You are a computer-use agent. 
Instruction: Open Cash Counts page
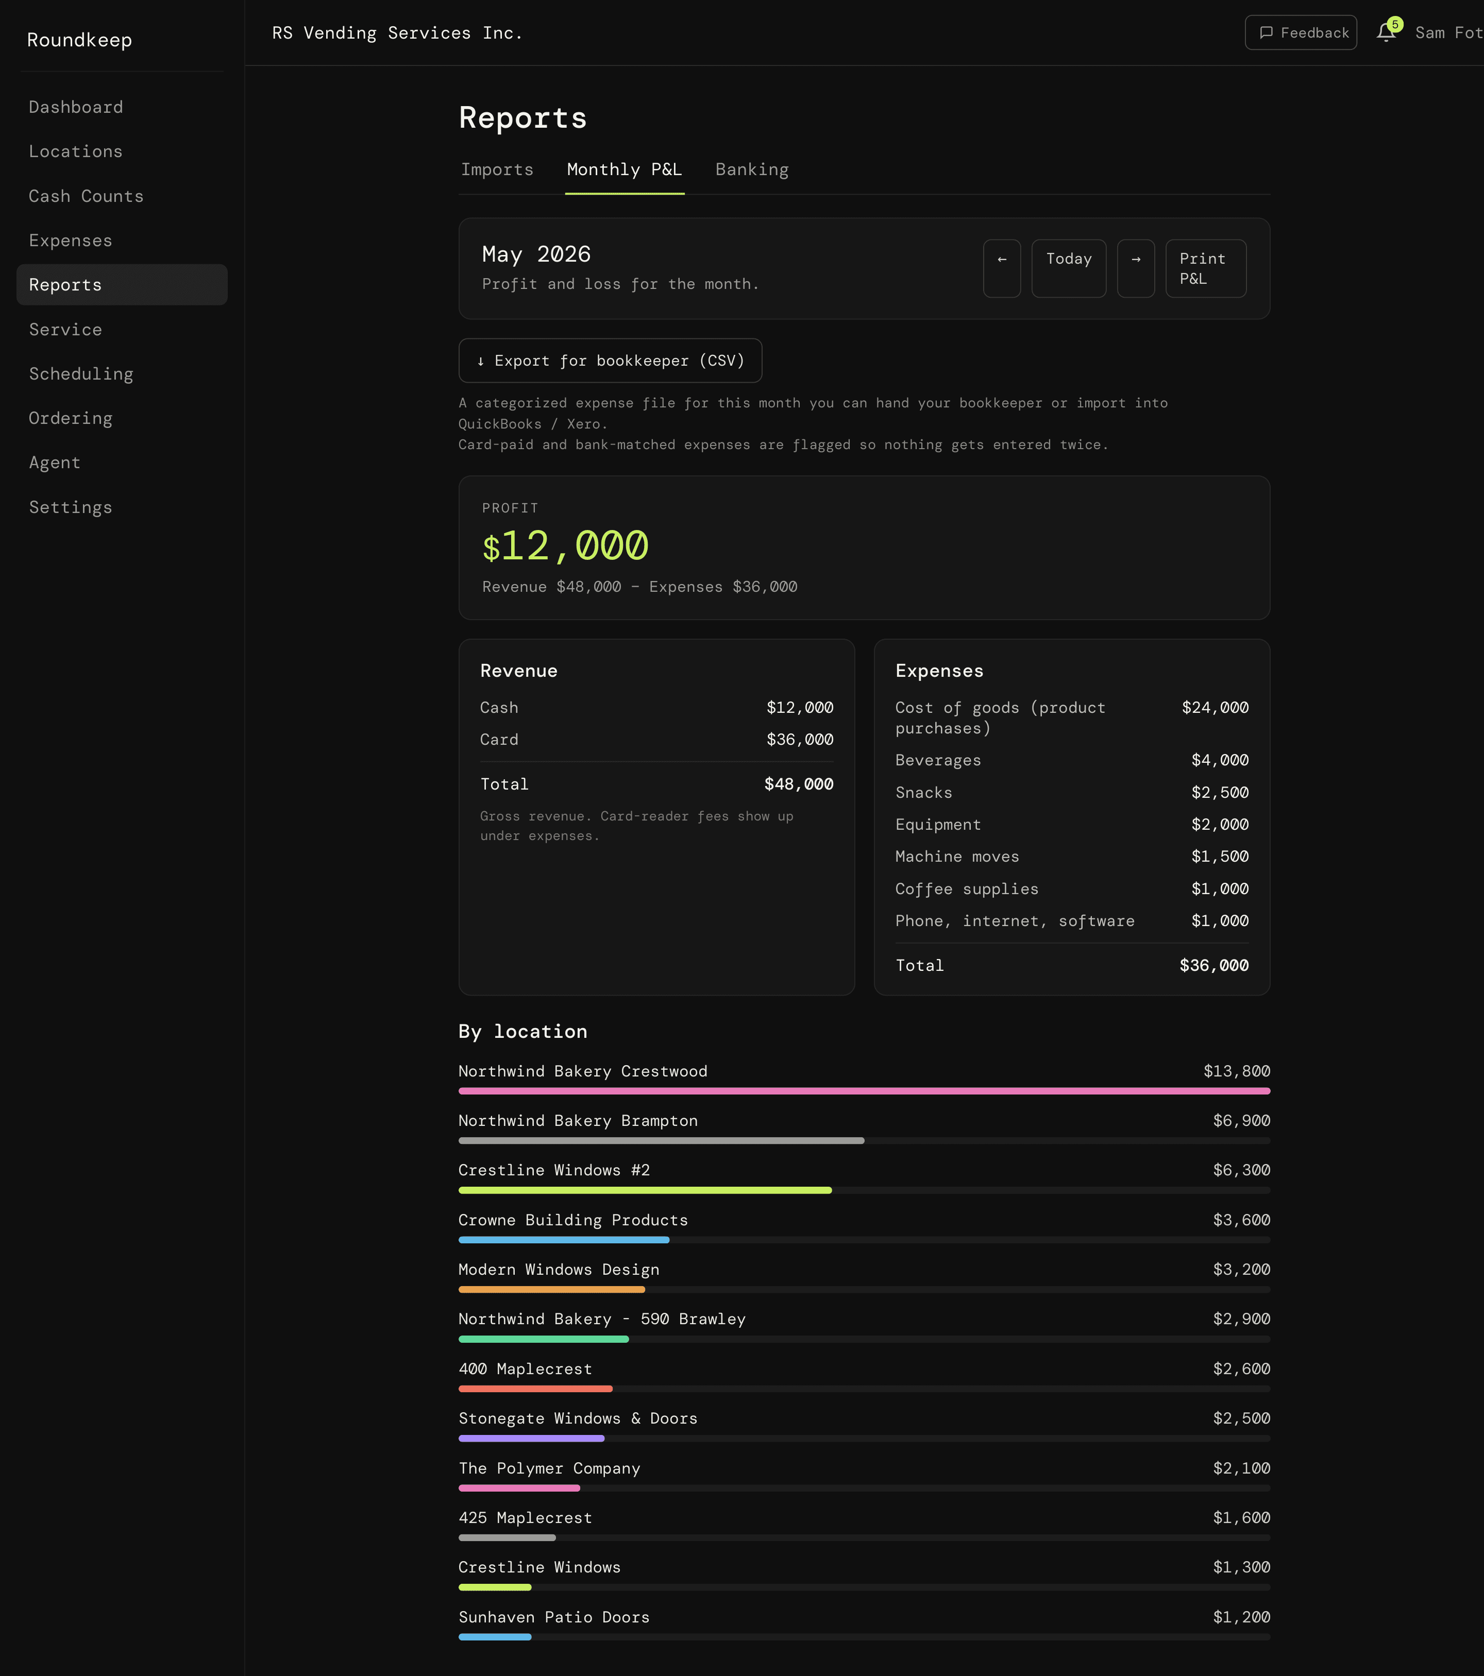pyautogui.click(x=122, y=196)
